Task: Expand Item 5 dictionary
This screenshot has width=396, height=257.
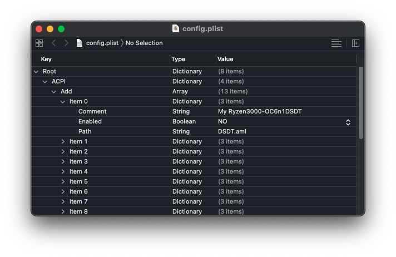Action: [63, 182]
